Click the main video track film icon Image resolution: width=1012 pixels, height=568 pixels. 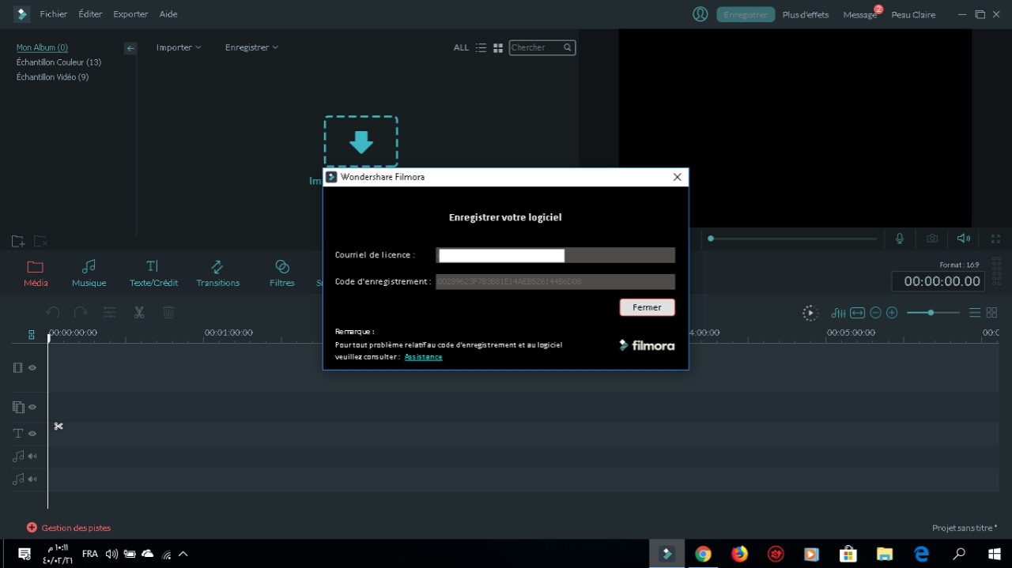[x=18, y=368]
